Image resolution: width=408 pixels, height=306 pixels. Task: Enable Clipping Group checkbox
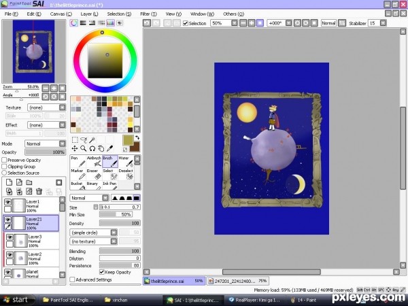pos(4,167)
